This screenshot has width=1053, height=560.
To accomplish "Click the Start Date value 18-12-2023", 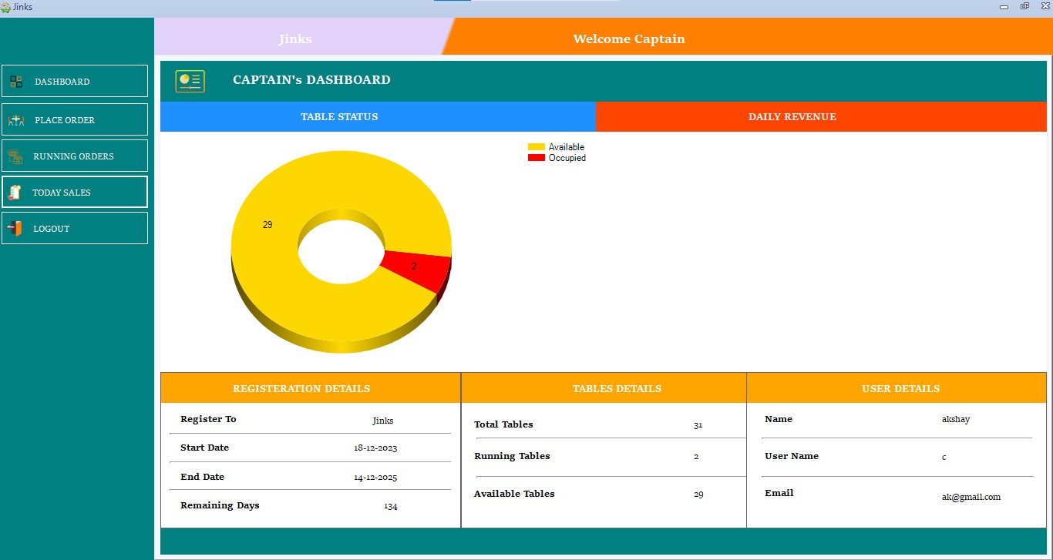I will (375, 448).
